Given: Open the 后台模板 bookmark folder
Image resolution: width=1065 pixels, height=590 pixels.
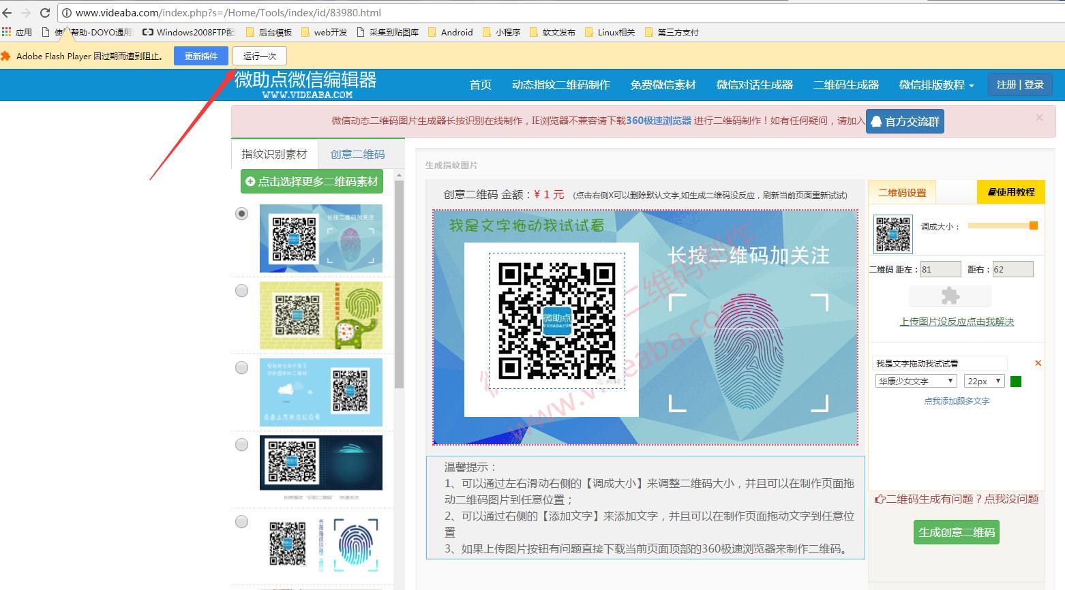Looking at the screenshot, I should click(x=269, y=32).
